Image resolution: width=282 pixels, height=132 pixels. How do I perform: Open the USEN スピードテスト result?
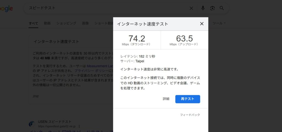55,122
